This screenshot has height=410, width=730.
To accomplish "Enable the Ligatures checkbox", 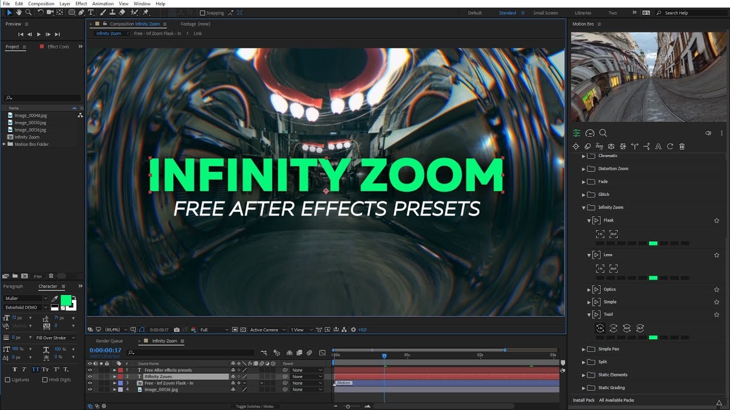I will (x=7, y=380).
